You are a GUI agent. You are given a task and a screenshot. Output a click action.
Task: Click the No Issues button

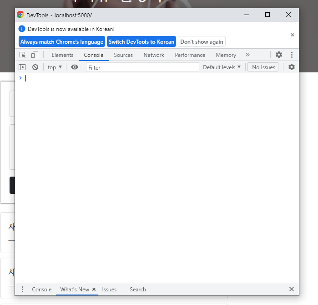click(263, 67)
